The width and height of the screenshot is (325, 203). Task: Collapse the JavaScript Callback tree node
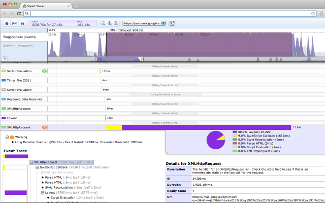coord(37,167)
